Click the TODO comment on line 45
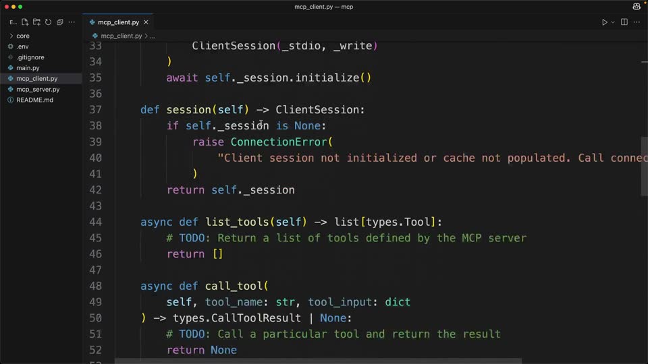 [x=346, y=238]
